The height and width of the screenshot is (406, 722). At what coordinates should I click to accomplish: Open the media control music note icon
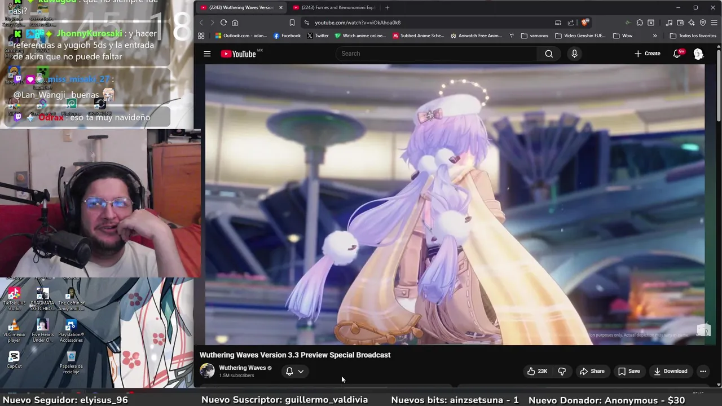[669, 23]
